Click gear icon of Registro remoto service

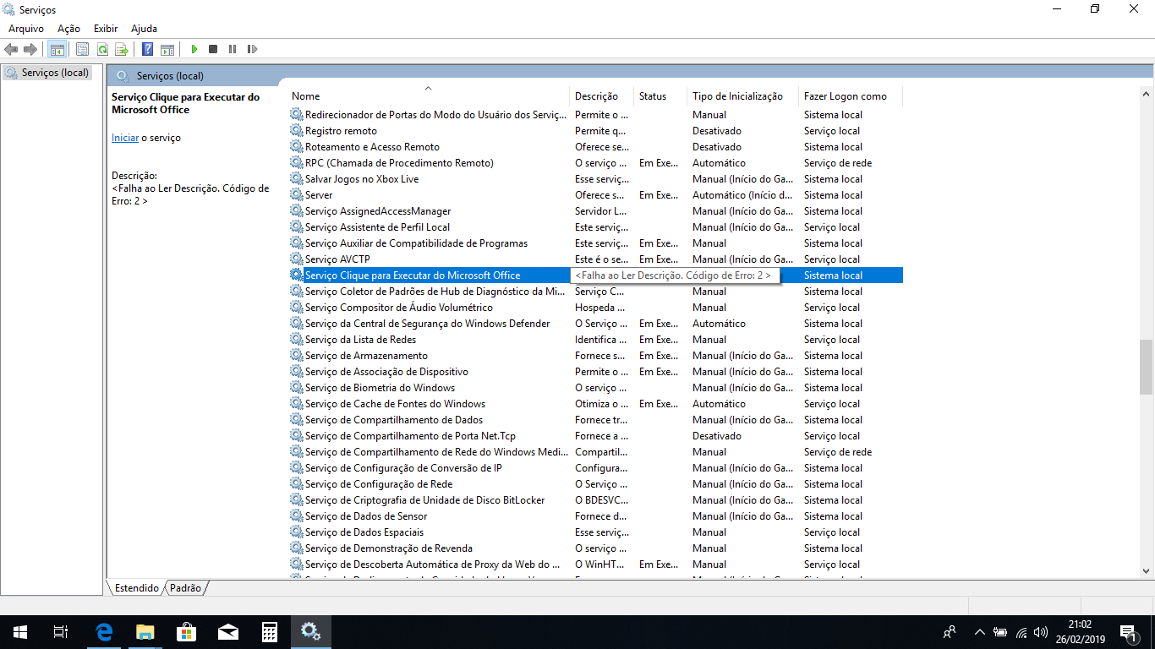[296, 131]
